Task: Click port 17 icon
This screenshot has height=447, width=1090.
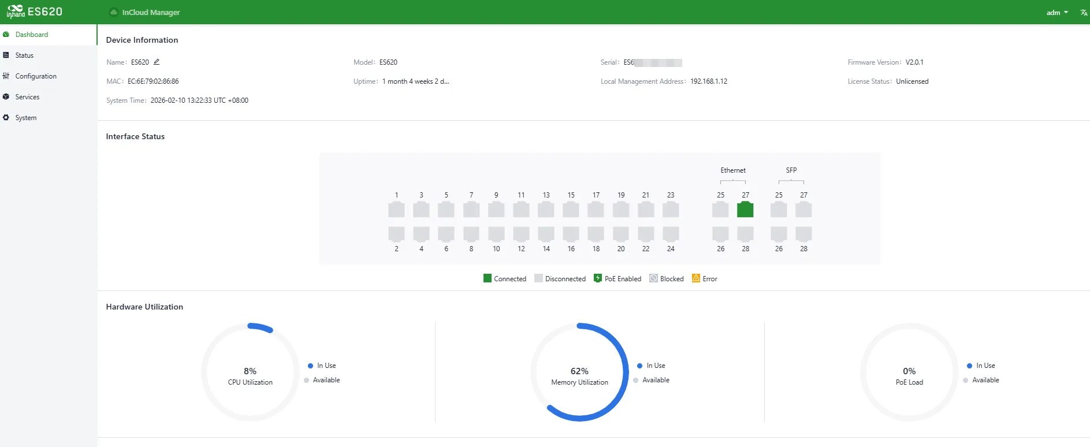Action: tap(596, 209)
